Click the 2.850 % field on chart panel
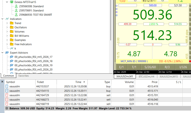 point(154,24)
